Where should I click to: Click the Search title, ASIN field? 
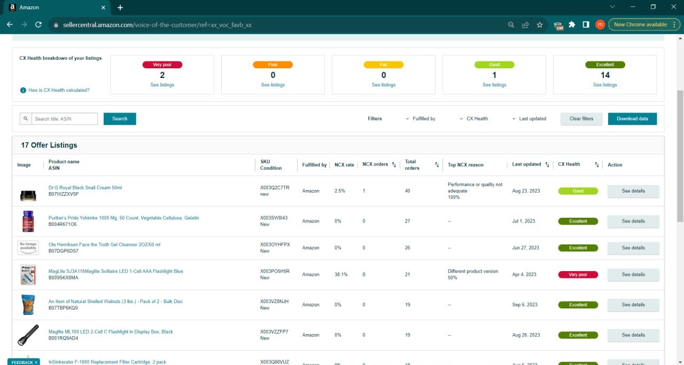(65, 118)
